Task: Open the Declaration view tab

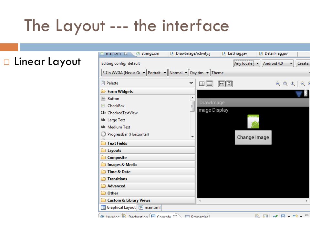Action: point(135,216)
